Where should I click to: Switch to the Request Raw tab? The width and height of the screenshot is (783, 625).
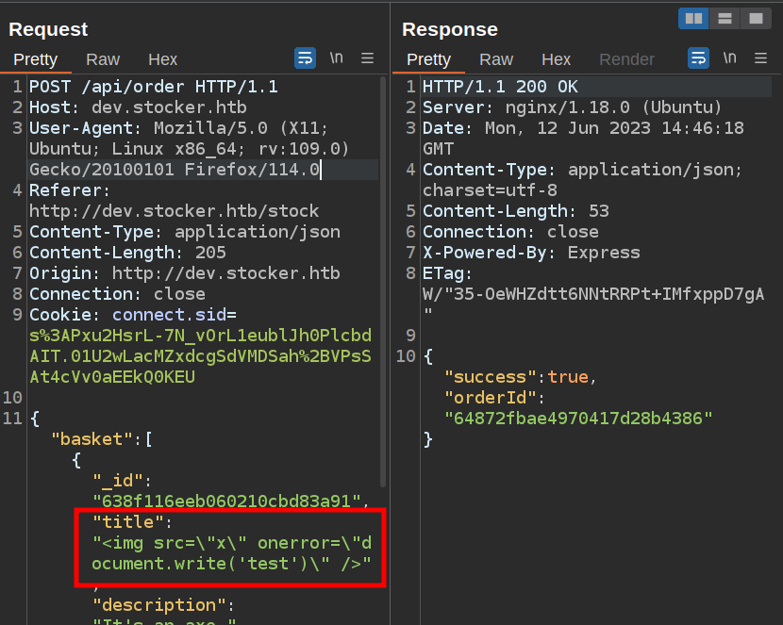103,59
